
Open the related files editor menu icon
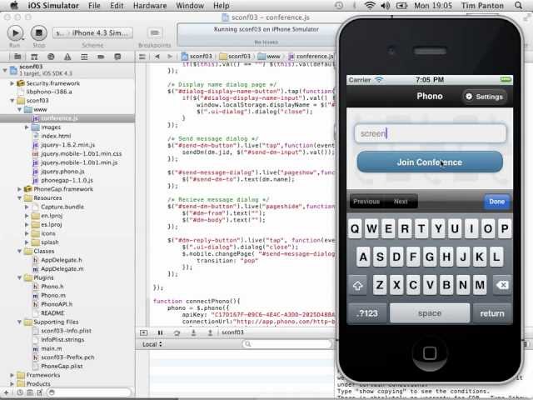142,57
